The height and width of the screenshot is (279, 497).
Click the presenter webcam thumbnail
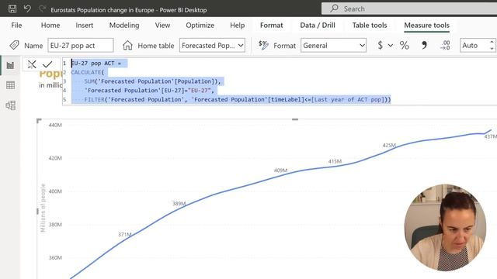coord(445,228)
